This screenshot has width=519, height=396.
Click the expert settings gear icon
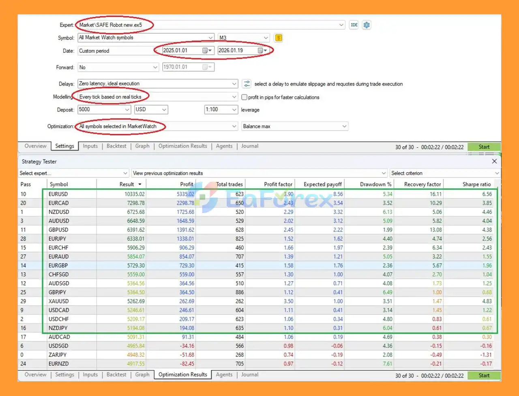[x=367, y=25]
